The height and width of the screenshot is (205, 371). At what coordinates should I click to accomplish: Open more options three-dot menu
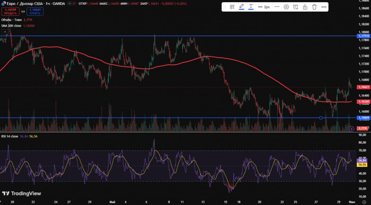324,7
